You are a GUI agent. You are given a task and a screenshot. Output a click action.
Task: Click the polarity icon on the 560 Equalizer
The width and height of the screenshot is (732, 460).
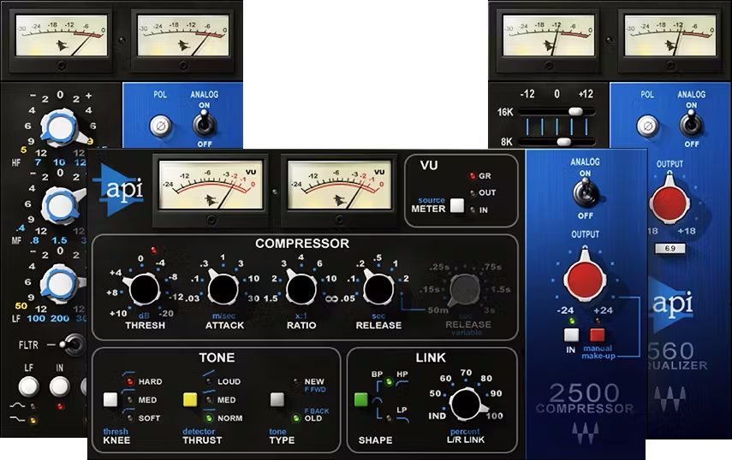[647, 127]
